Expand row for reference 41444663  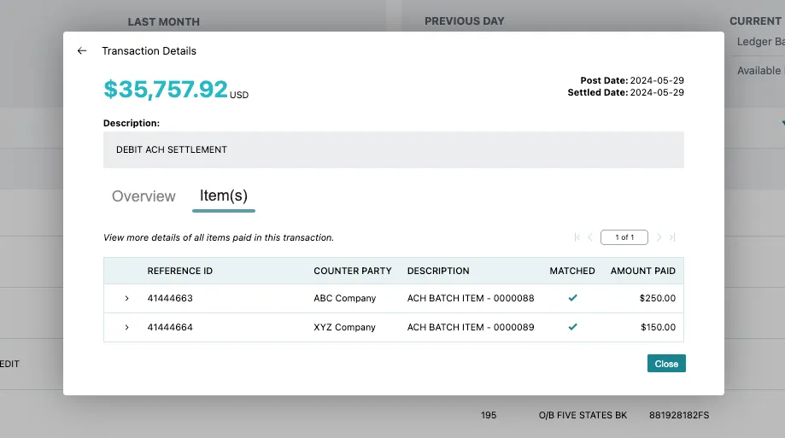tap(126, 298)
